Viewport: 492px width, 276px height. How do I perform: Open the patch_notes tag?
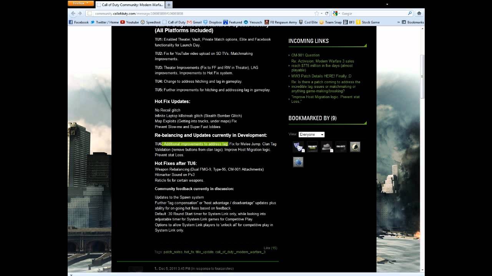click(173, 252)
